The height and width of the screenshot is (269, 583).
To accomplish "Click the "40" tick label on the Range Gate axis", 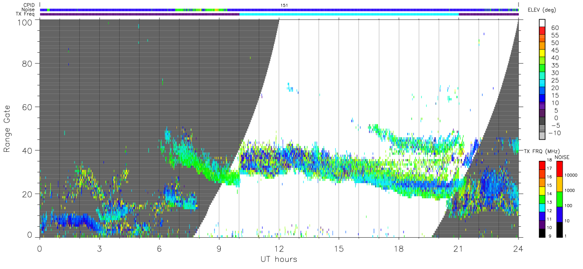I will [x=28, y=150].
